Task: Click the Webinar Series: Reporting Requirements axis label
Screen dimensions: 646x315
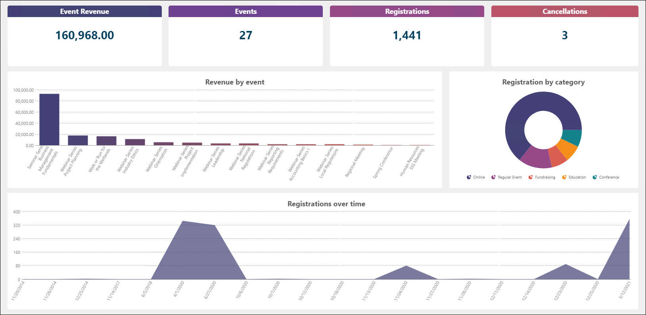Action: pyautogui.click(x=270, y=159)
